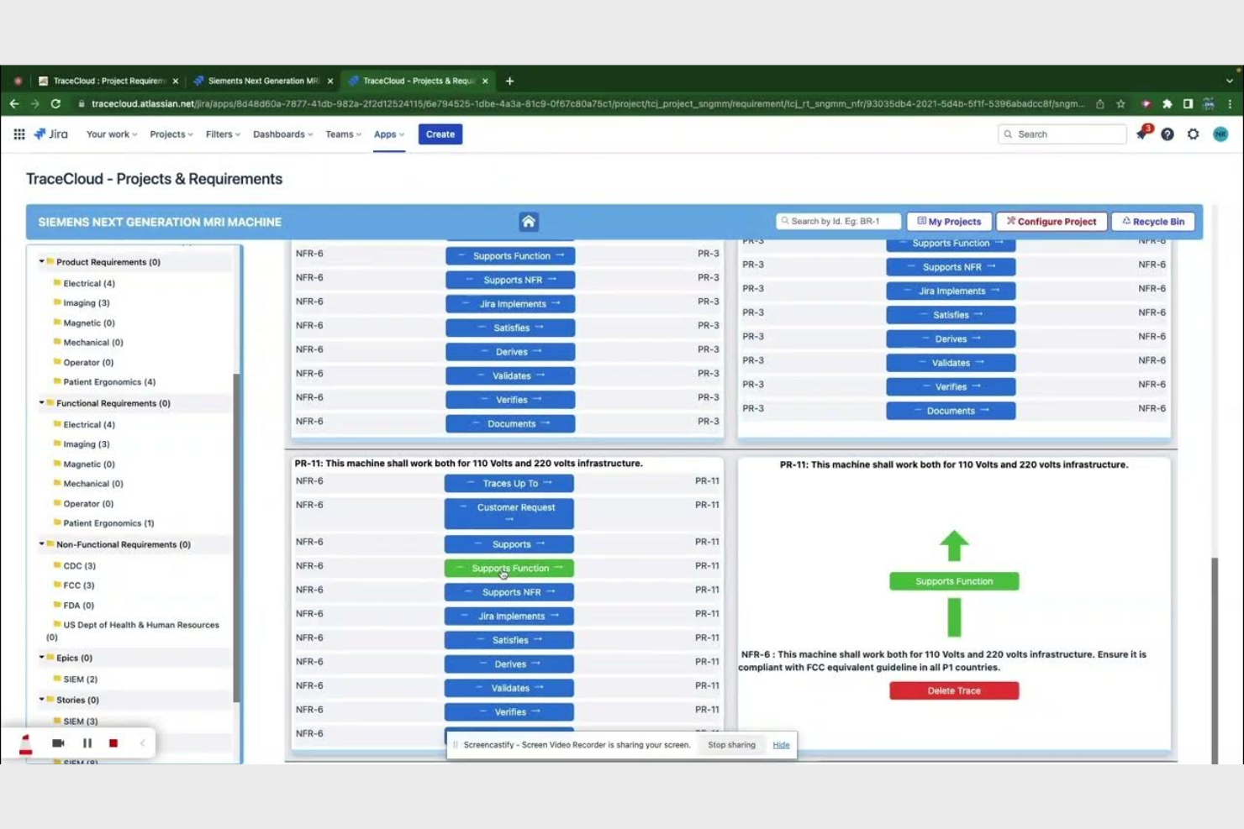The image size is (1244, 829).
Task: Open the Filters dropdown menu
Action: (223, 134)
